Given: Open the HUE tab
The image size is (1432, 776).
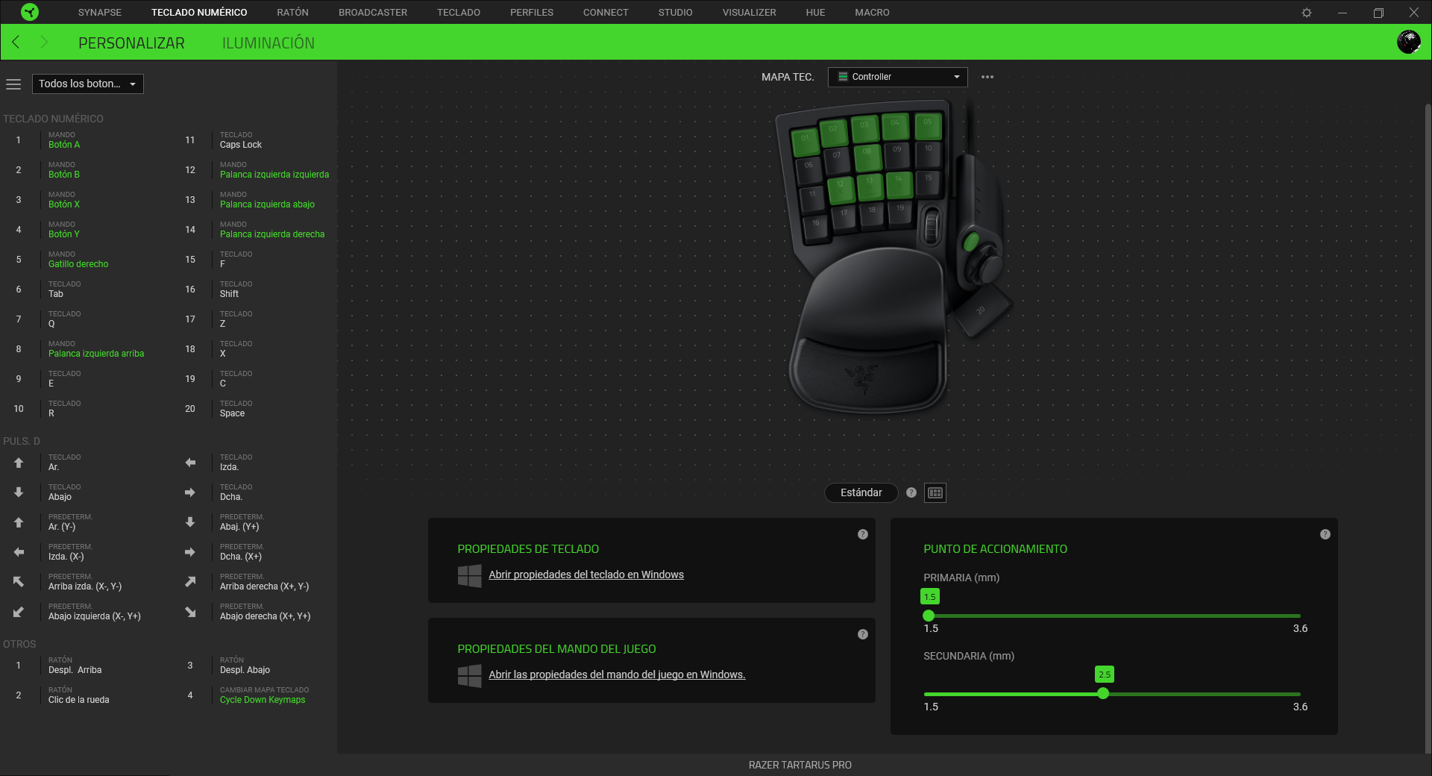Looking at the screenshot, I should pos(815,13).
